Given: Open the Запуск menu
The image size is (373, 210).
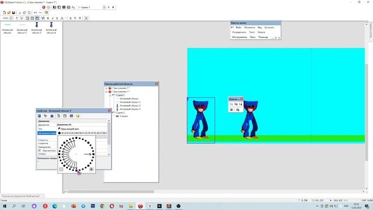Looking at the screenshot, I should [261, 32].
